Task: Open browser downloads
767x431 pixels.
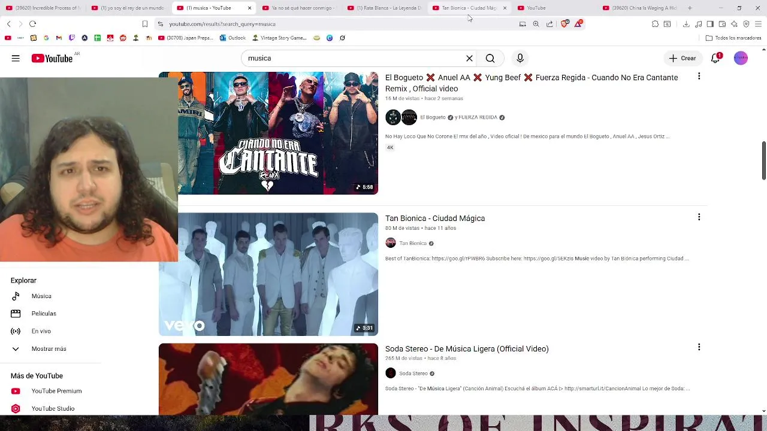Action: [x=686, y=24]
